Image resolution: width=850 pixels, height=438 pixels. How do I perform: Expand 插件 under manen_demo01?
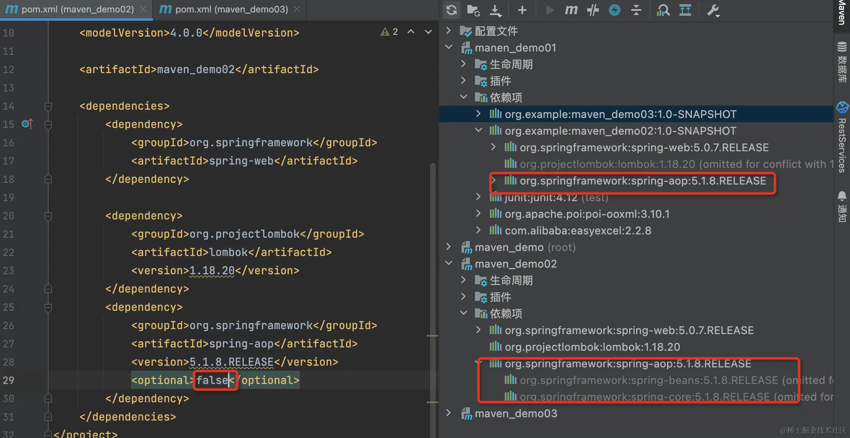click(464, 80)
